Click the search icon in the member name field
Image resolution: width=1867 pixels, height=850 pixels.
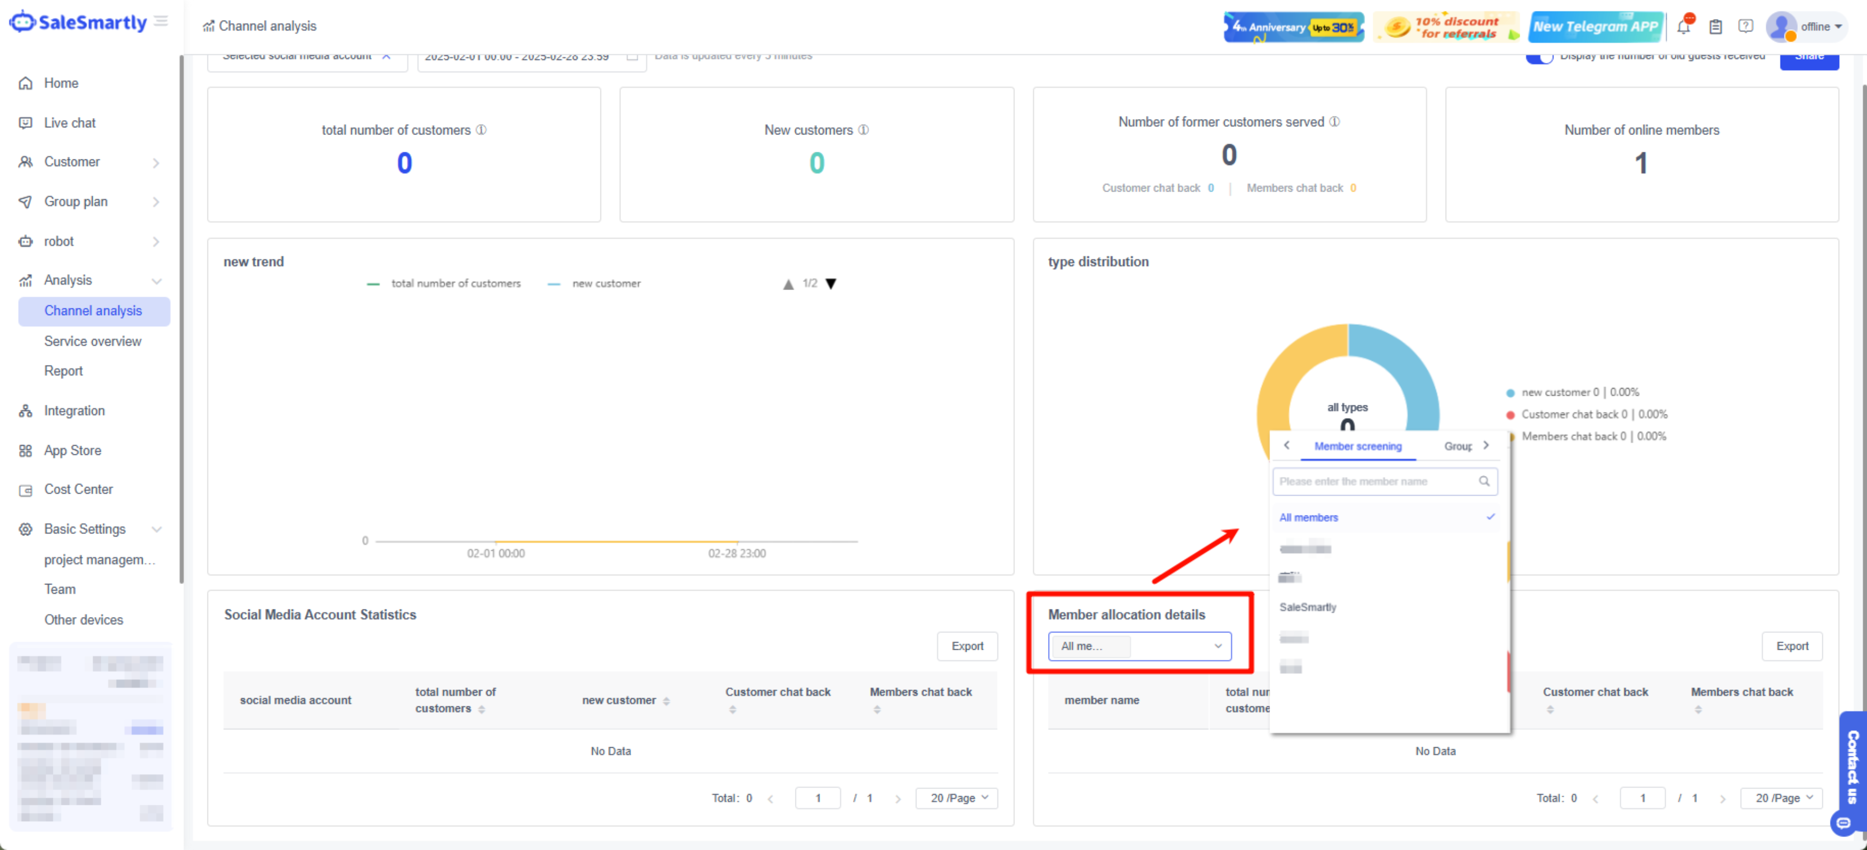(1484, 481)
